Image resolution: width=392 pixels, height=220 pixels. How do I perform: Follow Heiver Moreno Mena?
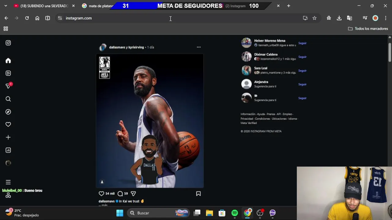(x=302, y=43)
